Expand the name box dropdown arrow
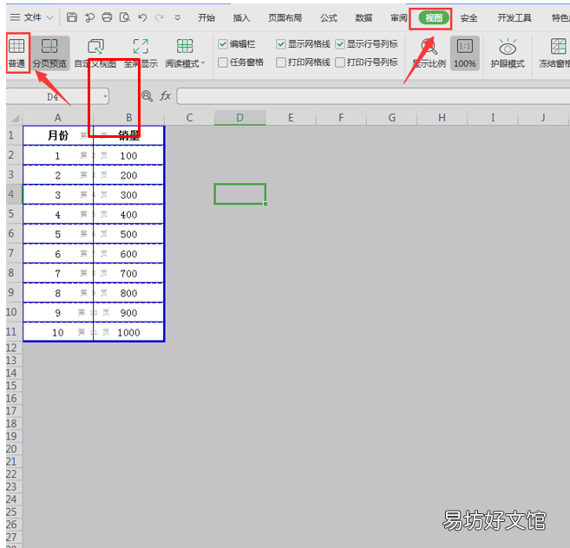Image resolution: width=570 pixels, height=548 pixels. pos(105,96)
